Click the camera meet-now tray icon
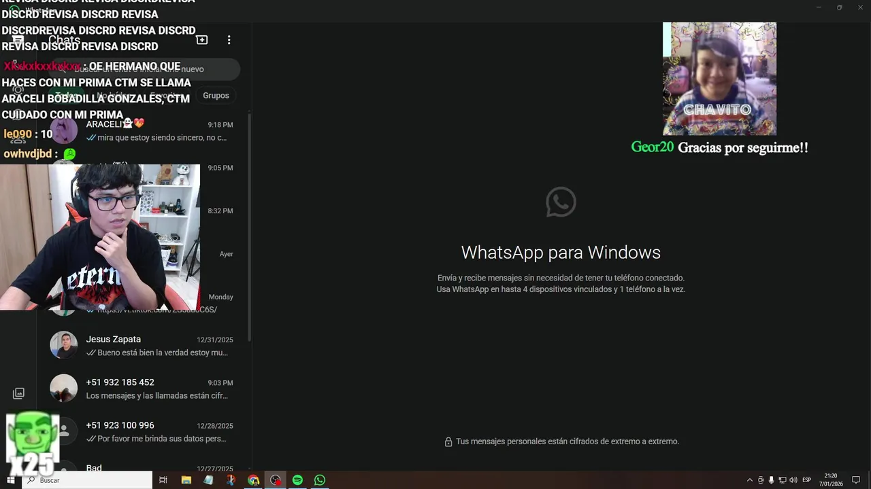Screen dimensions: 871x489 (x=761, y=480)
